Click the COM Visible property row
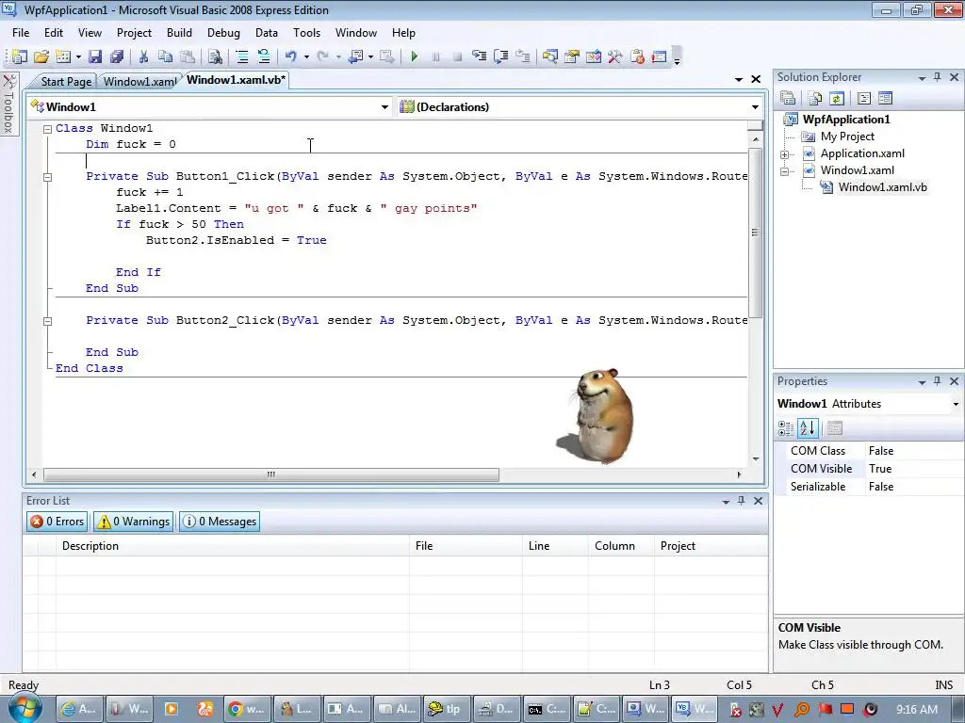965x723 pixels. pyautogui.click(x=869, y=469)
